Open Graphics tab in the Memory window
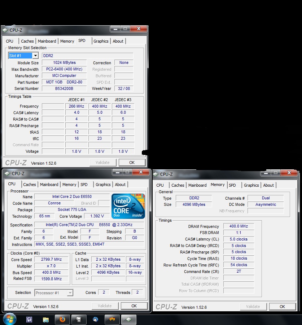This screenshot has height=325, width=302. coord(251,185)
